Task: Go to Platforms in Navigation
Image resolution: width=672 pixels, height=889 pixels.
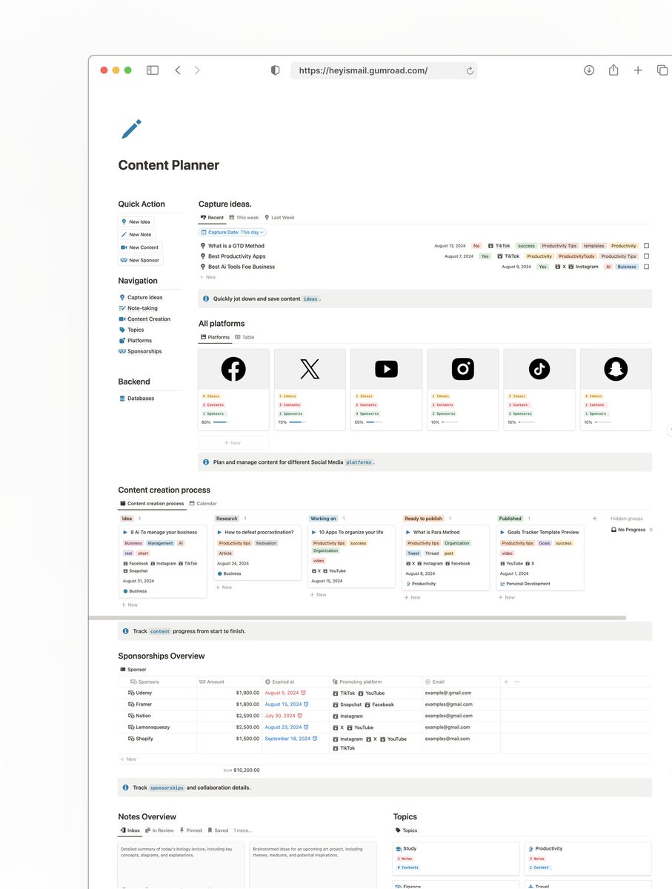Action: (136, 341)
